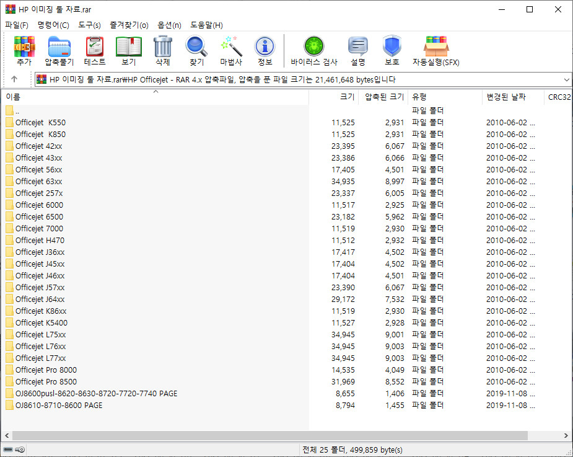Image resolution: width=573 pixels, height=457 pixels.
Task: Show archive Info (정보) icon
Action: click(x=265, y=50)
